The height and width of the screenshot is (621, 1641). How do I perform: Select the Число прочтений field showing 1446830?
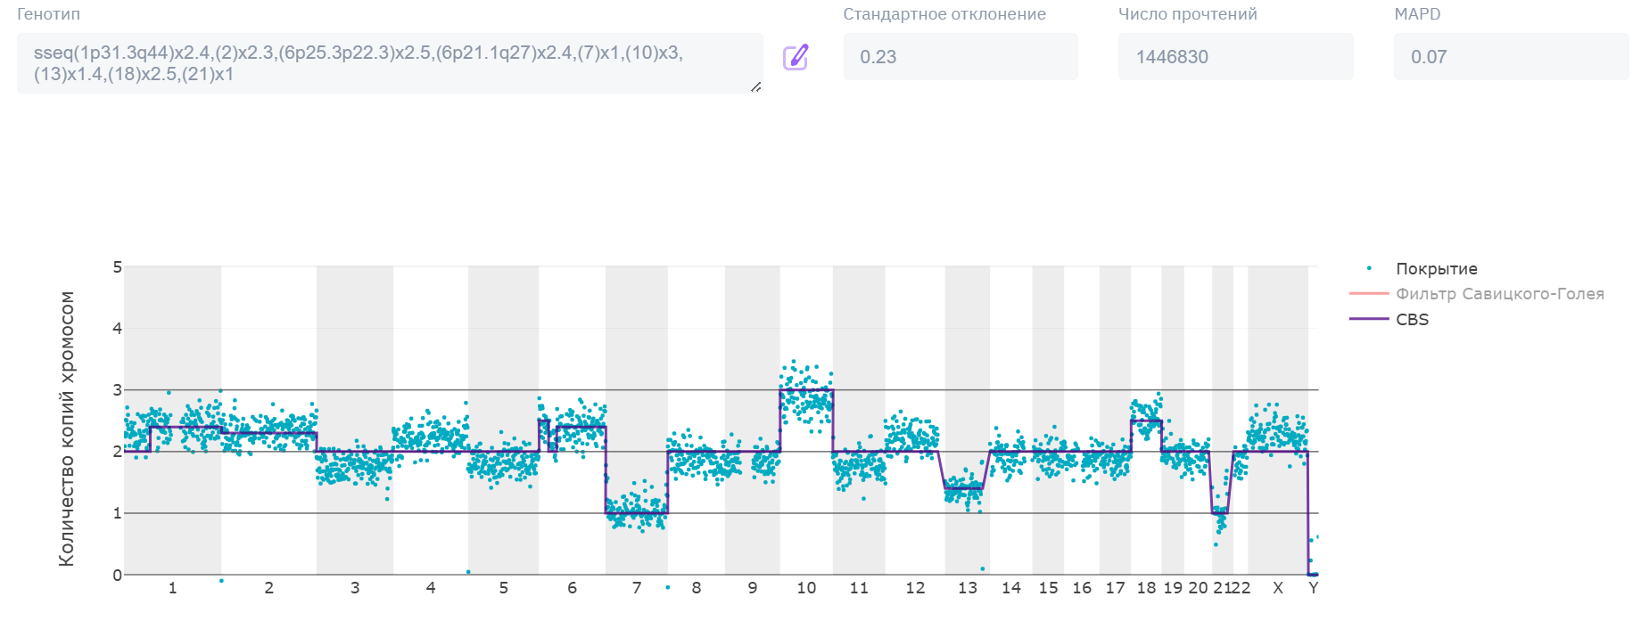pyautogui.click(x=1235, y=57)
